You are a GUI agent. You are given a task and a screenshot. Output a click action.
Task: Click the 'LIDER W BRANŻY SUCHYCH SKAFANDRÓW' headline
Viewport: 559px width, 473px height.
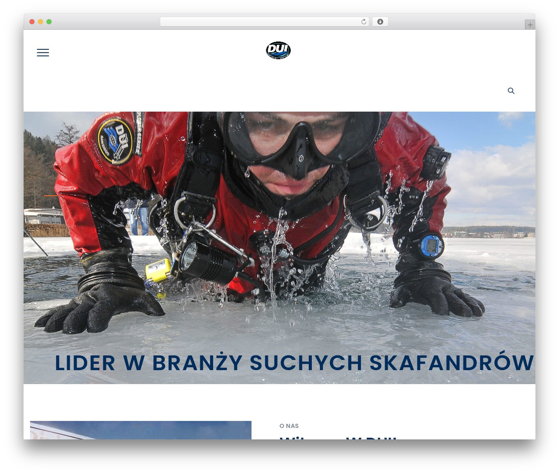pyautogui.click(x=294, y=363)
